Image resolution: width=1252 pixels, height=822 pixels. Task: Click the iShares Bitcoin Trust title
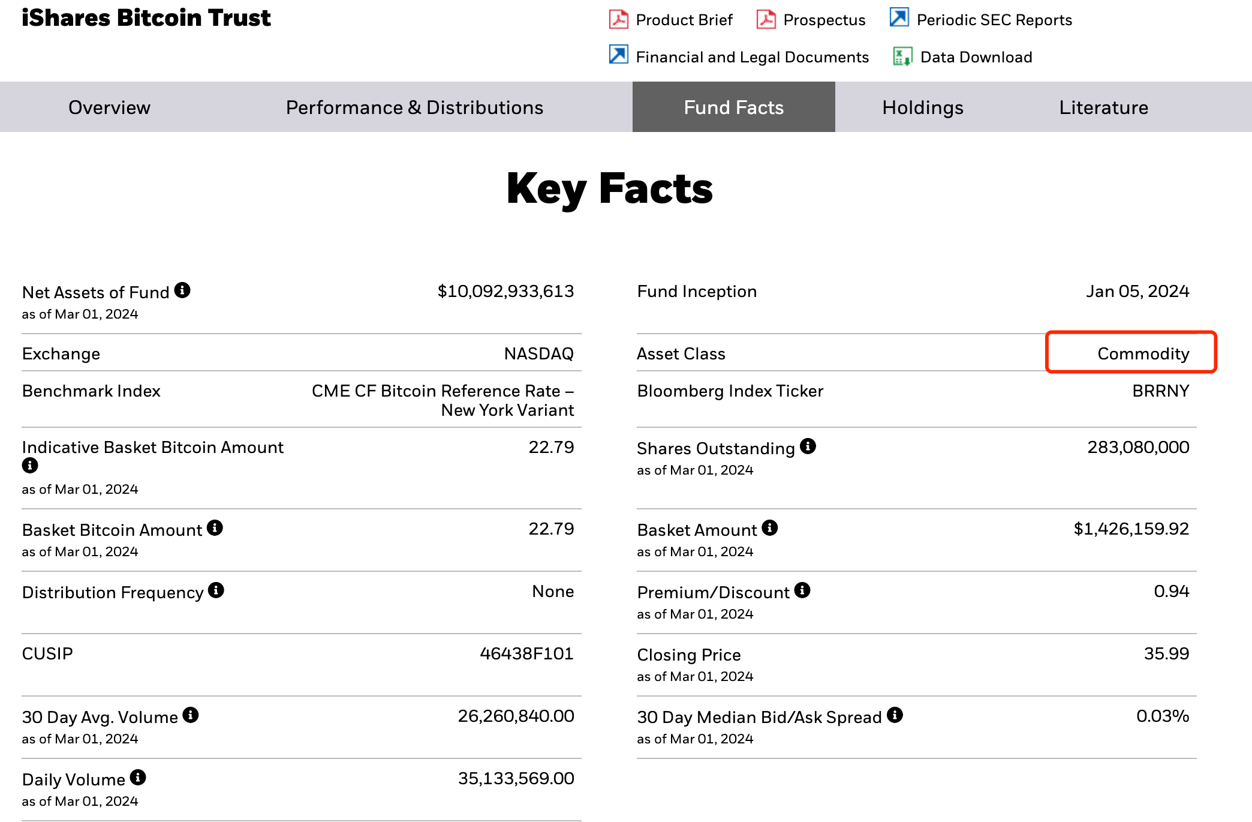[146, 17]
